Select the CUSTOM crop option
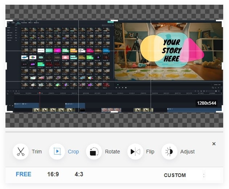The width and height of the screenshot is (229, 189). click(x=175, y=175)
